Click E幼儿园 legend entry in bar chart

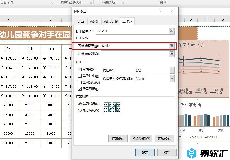(211, 137)
